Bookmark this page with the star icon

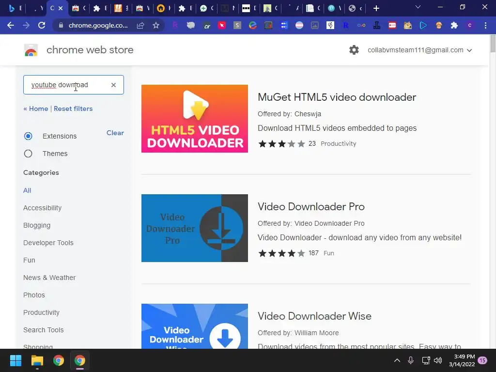tap(155, 25)
